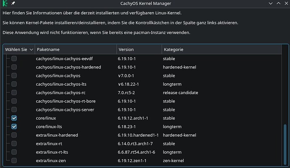Select the extra/linux-rt package name
Viewport: 290px width, 168px height.
pos(49,144)
